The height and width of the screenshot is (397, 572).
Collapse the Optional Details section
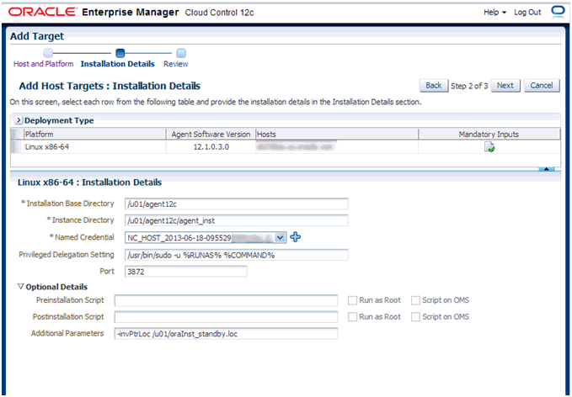point(21,287)
